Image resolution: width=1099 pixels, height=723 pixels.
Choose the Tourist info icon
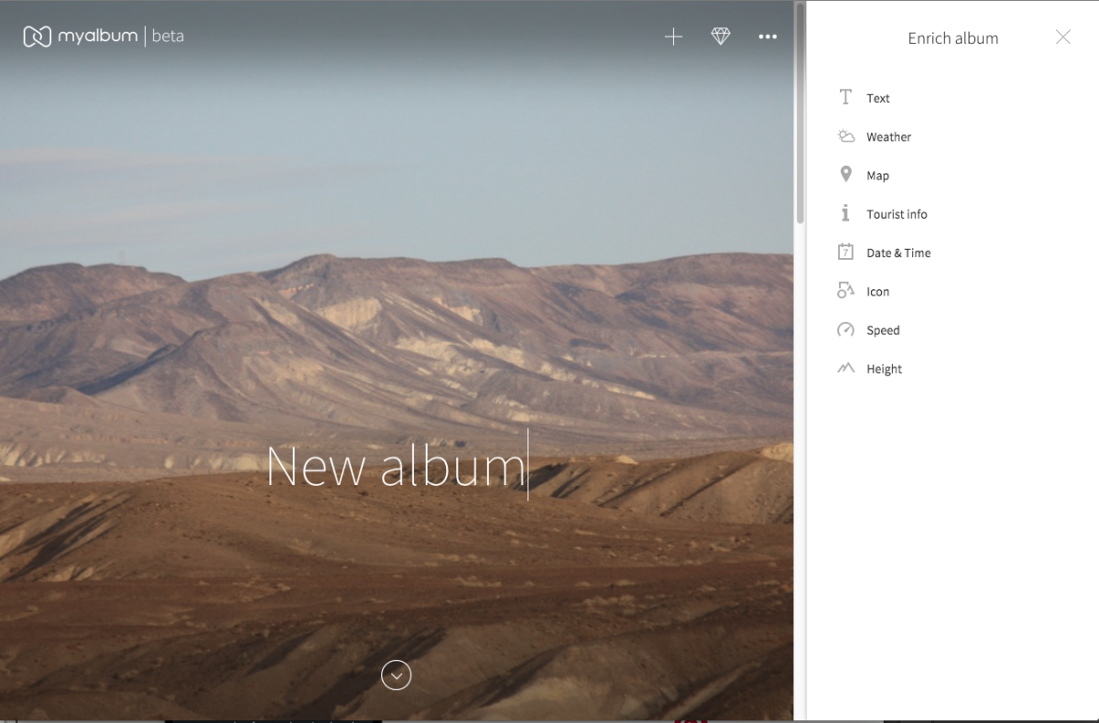(845, 213)
